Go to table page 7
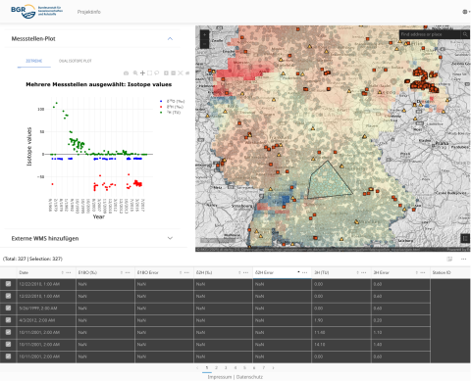 [263, 368]
